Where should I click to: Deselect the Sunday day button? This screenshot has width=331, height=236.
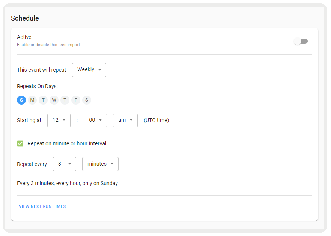tap(21, 100)
